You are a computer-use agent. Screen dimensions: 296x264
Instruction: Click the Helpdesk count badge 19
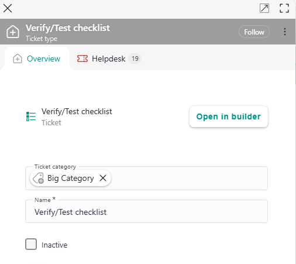pos(135,59)
